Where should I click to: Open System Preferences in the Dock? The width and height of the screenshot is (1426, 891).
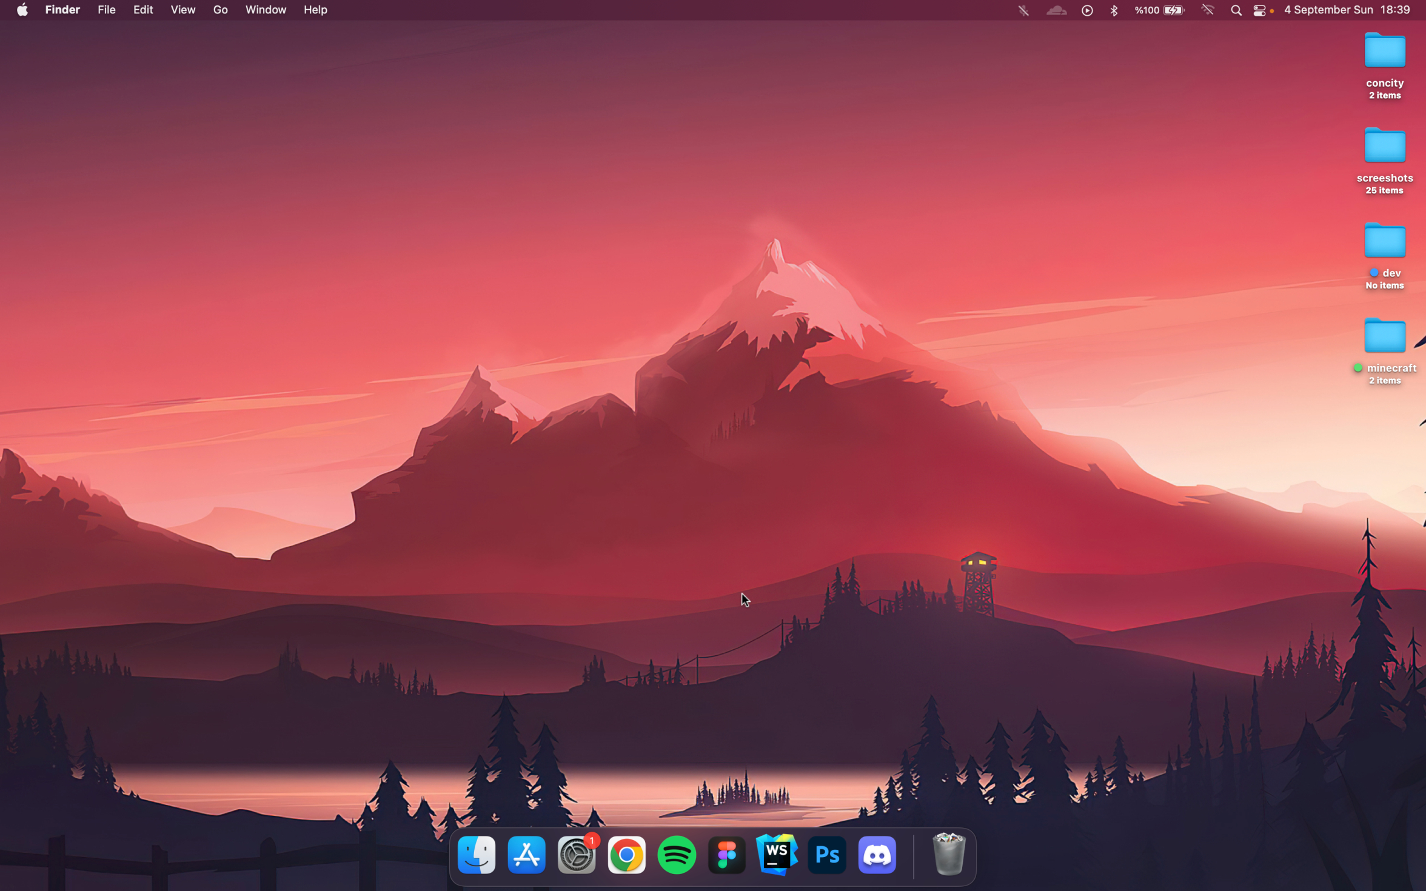pos(576,855)
